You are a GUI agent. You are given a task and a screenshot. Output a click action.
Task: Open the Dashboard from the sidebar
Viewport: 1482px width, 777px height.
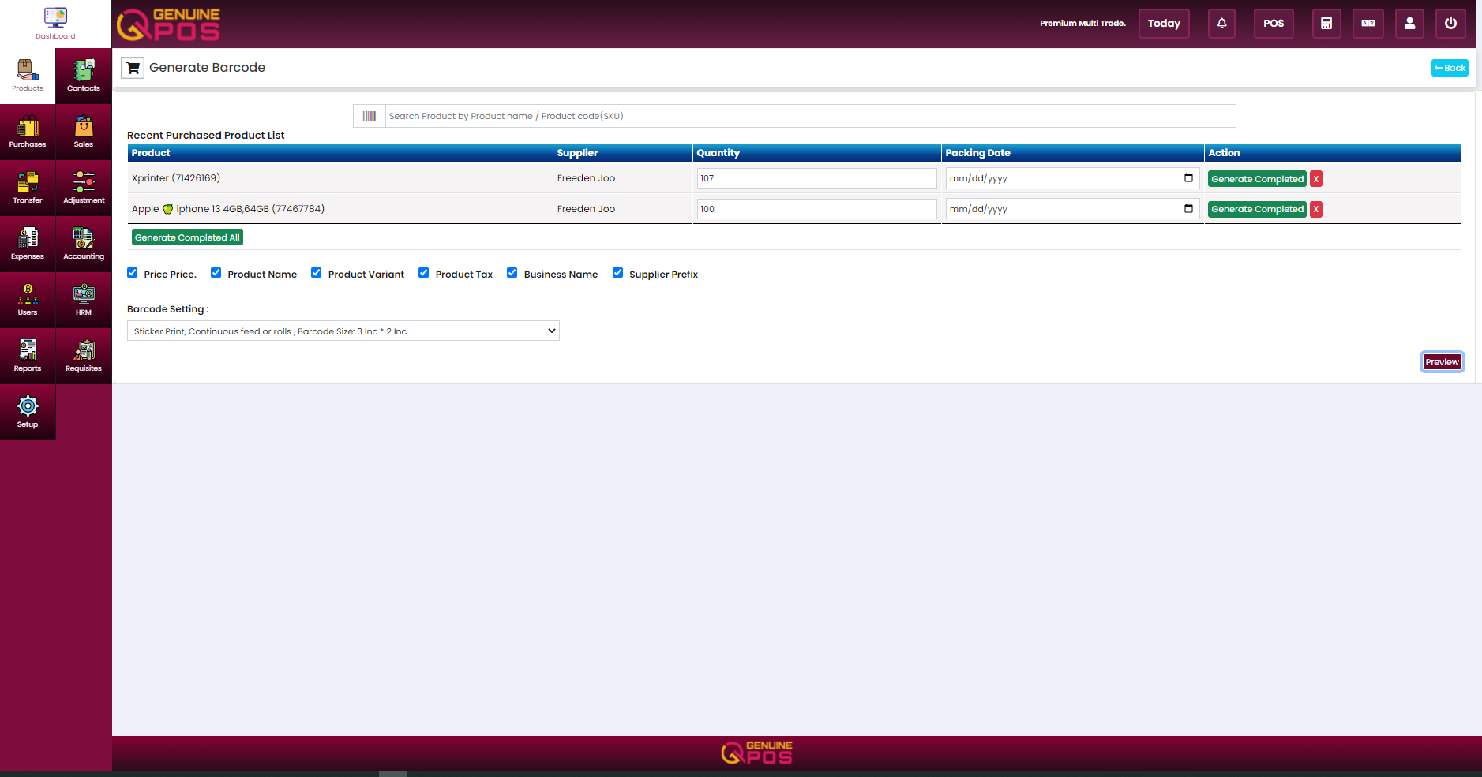[55, 24]
